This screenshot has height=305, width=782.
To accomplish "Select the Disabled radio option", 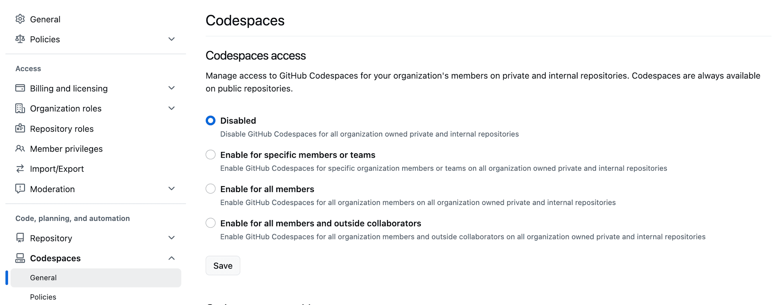I will click(x=210, y=120).
